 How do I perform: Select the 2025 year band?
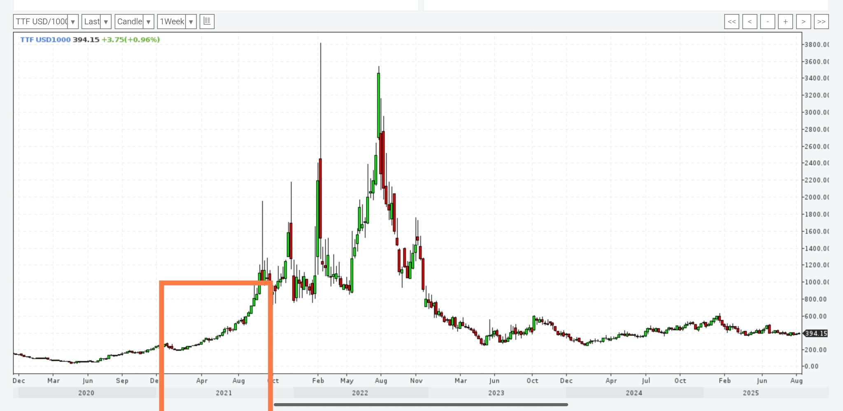[751, 393]
